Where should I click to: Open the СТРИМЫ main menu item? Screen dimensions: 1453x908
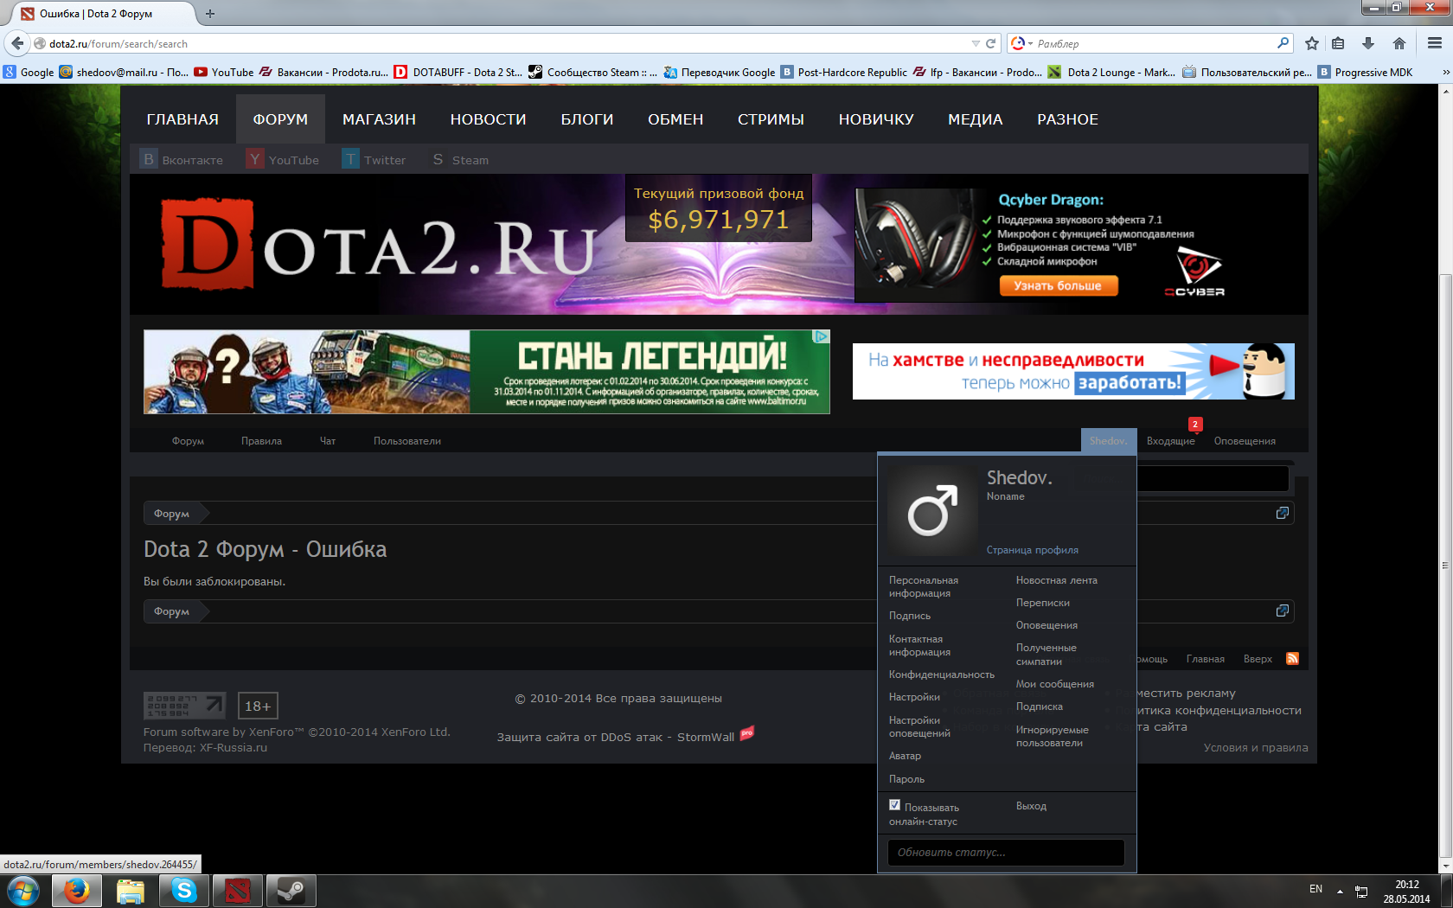pos(771,119)
